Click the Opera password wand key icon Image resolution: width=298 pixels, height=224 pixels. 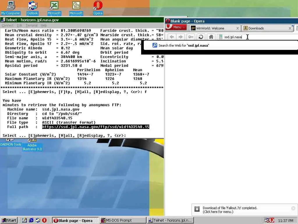pyautogui.click(x=191, y=37)
